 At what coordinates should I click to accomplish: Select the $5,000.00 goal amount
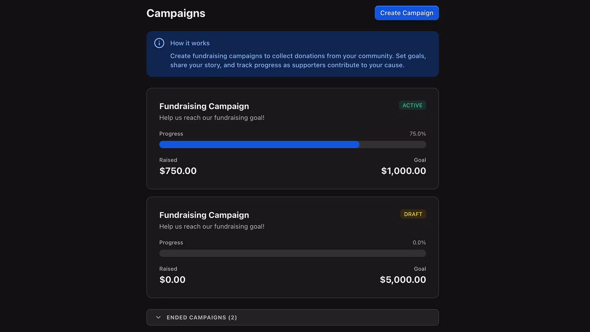point(403,280)
